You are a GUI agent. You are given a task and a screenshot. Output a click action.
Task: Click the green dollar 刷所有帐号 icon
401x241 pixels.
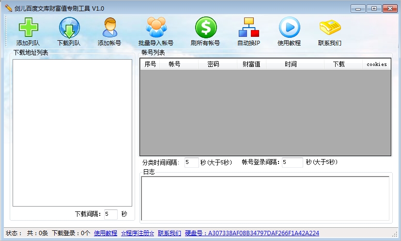click(x=206, y=27)
